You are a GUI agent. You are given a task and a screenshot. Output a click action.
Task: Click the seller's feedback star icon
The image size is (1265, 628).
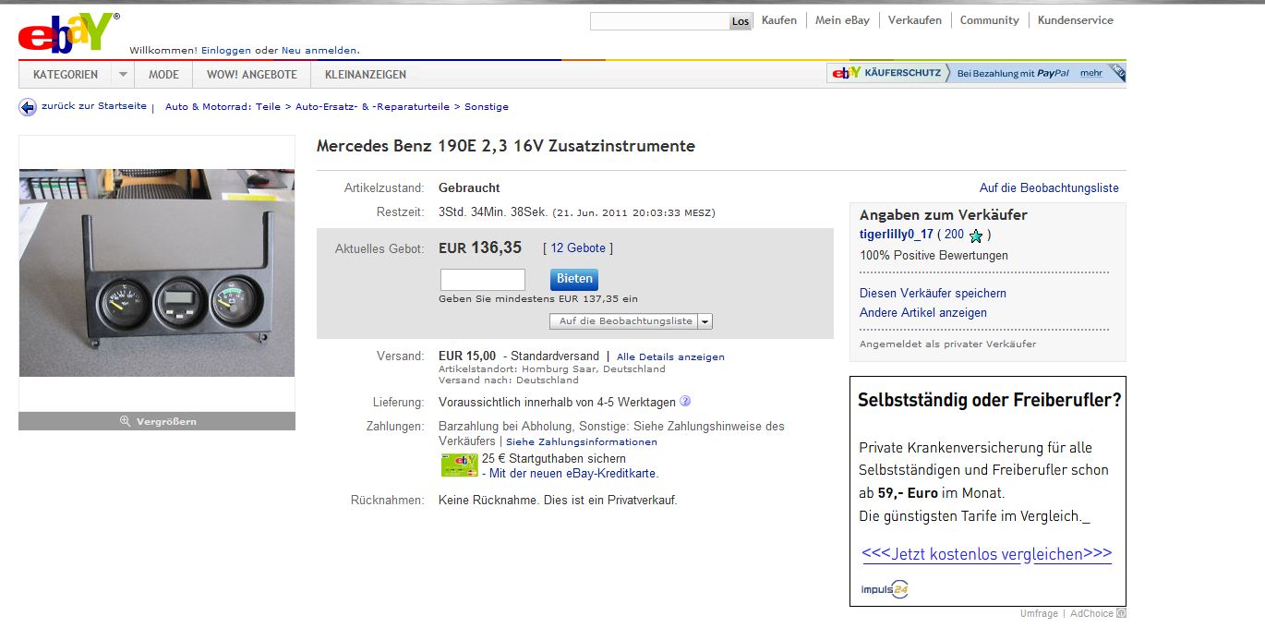[x=976, y=235]
